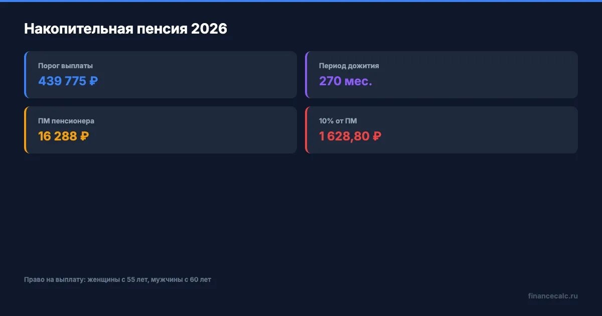Screen dimensions: 602x316
Task: Click the blue bar at the top edge
Action: 301,1
